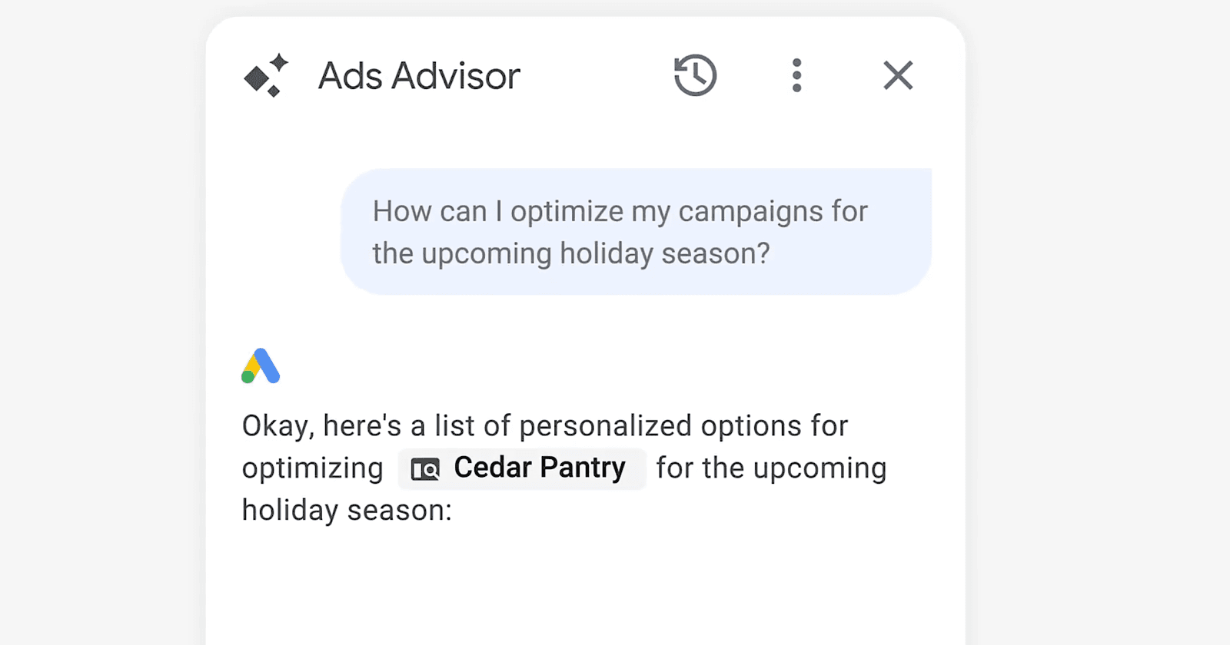
Task: Open the three-dot more options menu
Action: 796,75
